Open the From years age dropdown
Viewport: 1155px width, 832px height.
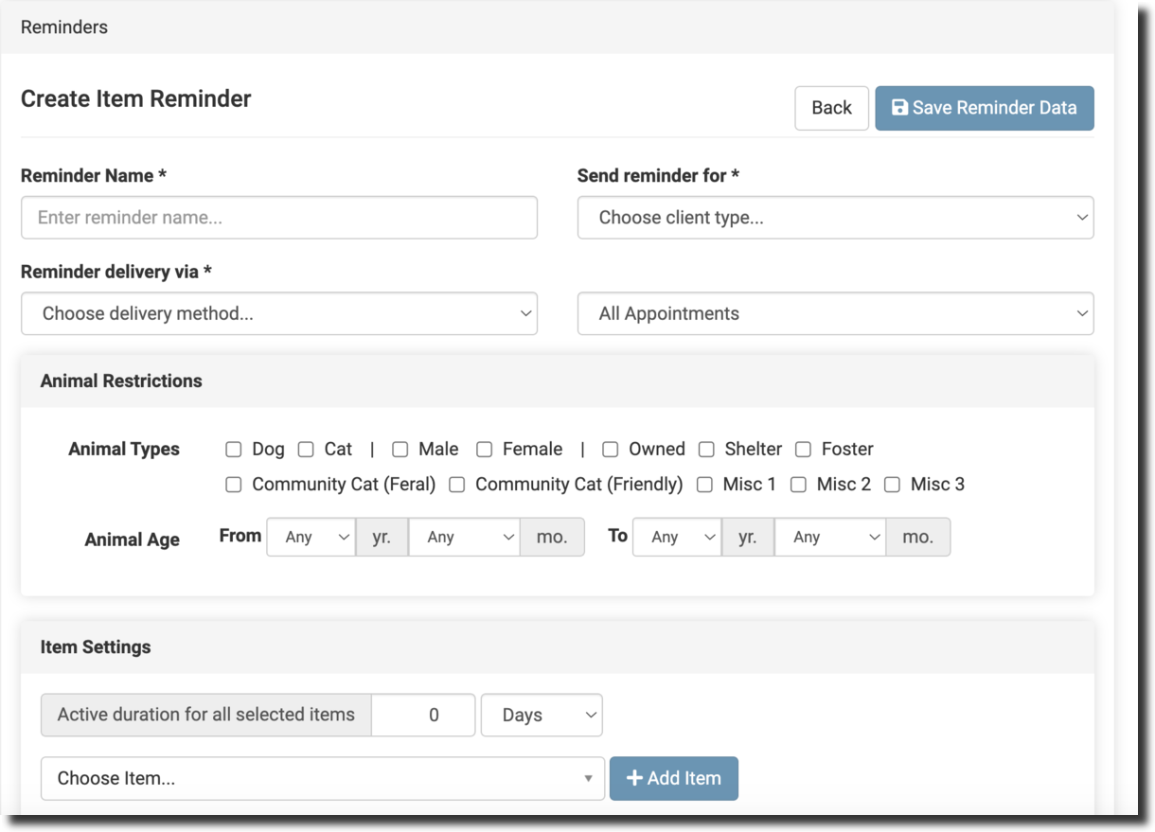[x=311, y=537]
